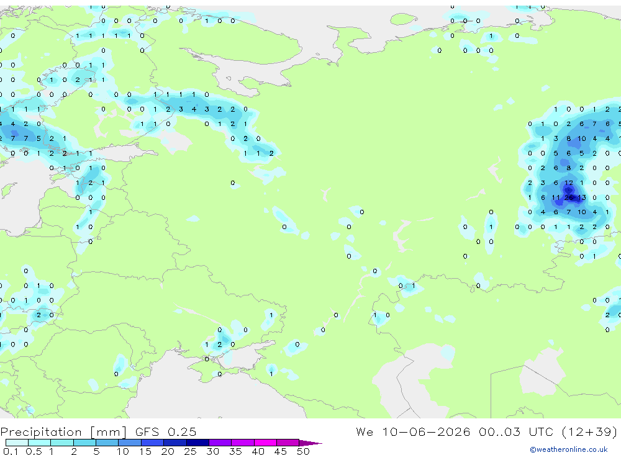This screenshot has width=621, height=455.
Task: Click the 'We 10-06-2026' date text
Action: (413, 431)
